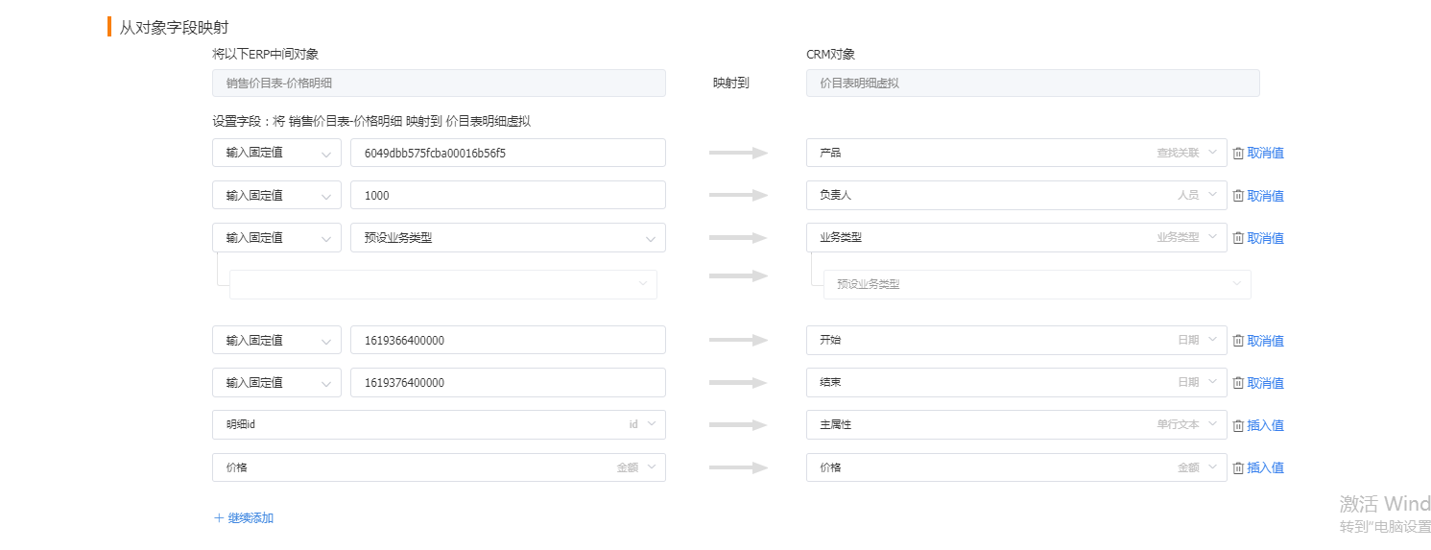This screenshot has width=1431, height=550.
Task: Click the fixed value field 6049dbb575fcba00016b56f5
Action: (x=508, y=153)
